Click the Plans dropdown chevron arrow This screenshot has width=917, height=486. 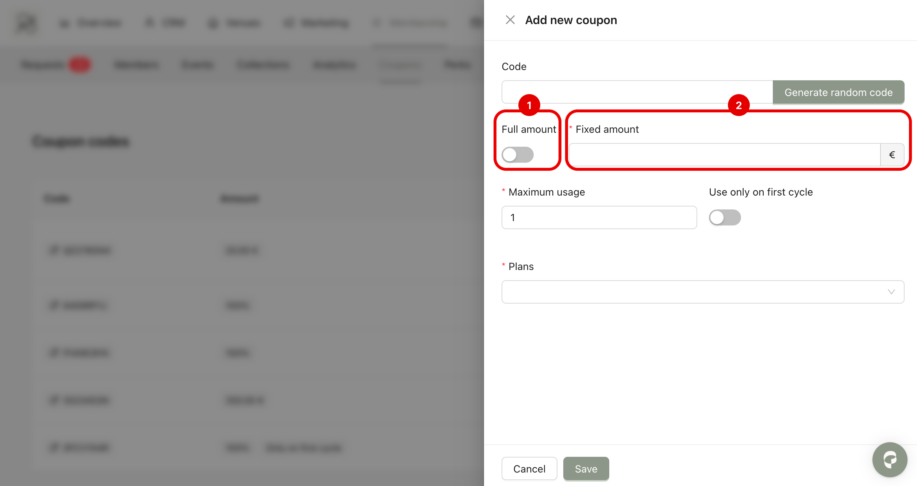(x=891, y=292)
